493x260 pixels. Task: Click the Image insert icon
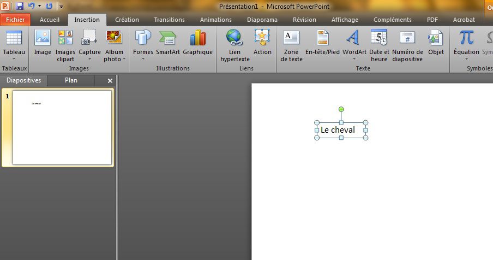(x=43, y=38)
